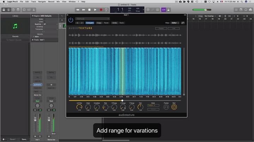This screenshot has height=142, width=254.
Task: Toggle the Inspector info button
Action: tap(8, 10)
